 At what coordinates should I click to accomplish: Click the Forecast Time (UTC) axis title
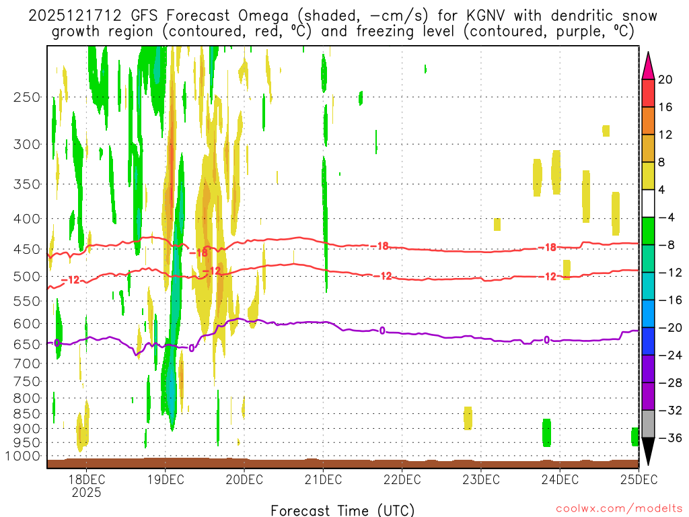coord(342,510)
